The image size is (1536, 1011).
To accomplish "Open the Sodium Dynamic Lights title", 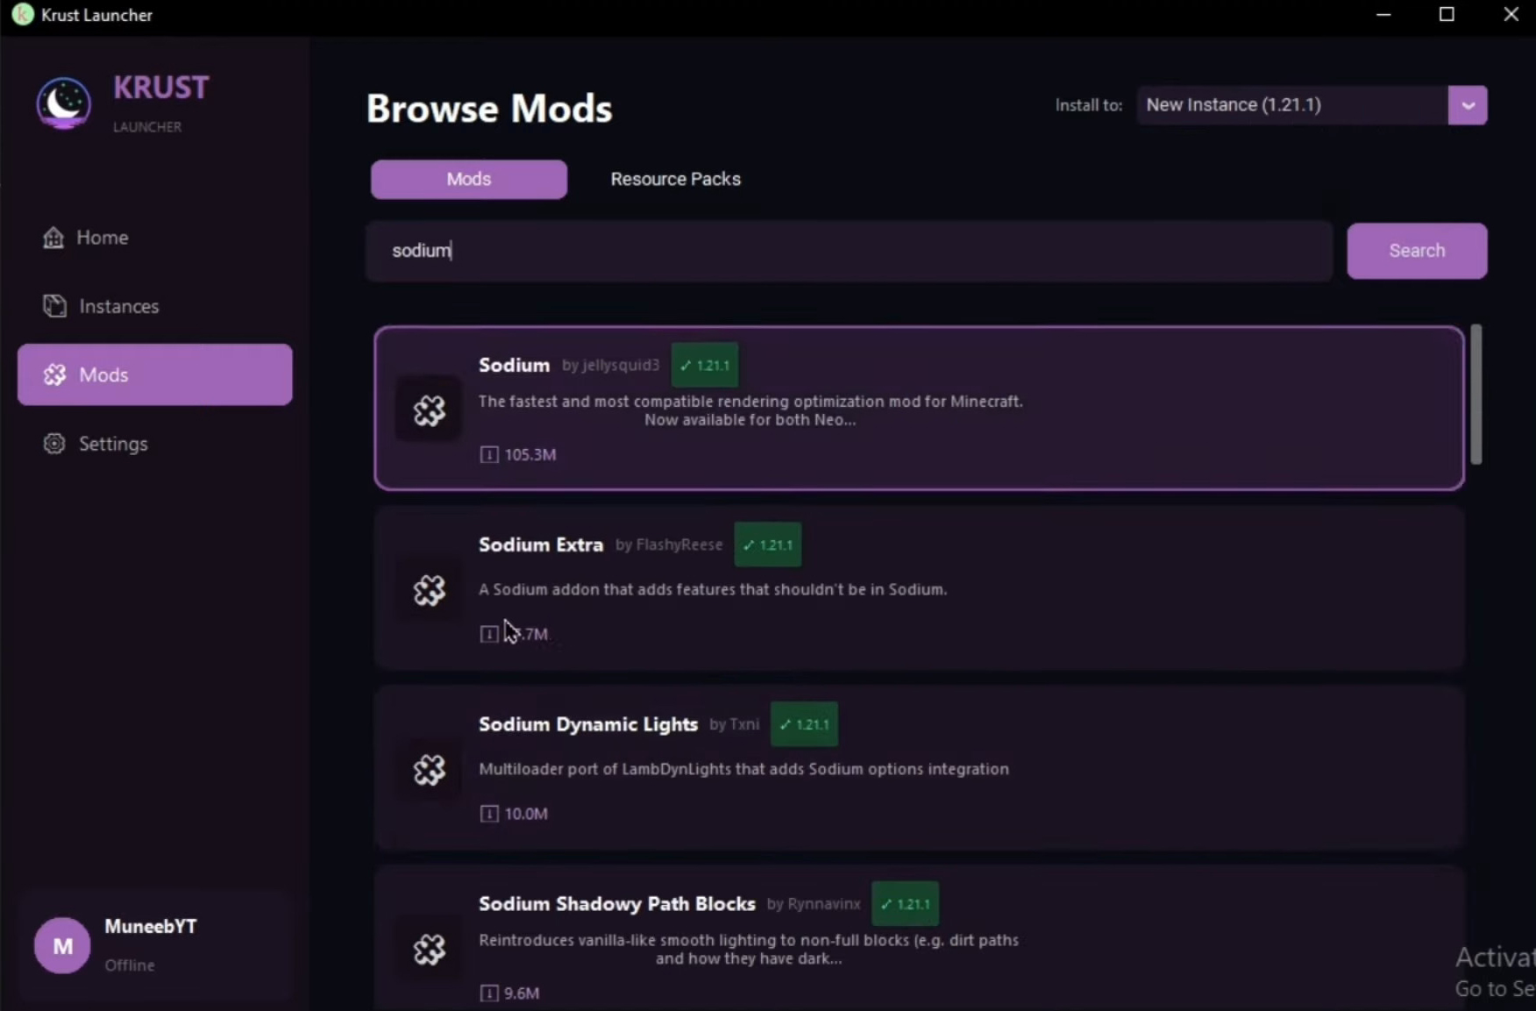I will coord(588,724).
